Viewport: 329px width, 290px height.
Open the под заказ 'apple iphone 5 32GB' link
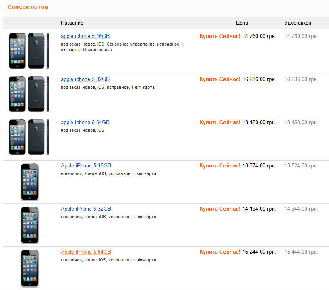pos(85,79)
